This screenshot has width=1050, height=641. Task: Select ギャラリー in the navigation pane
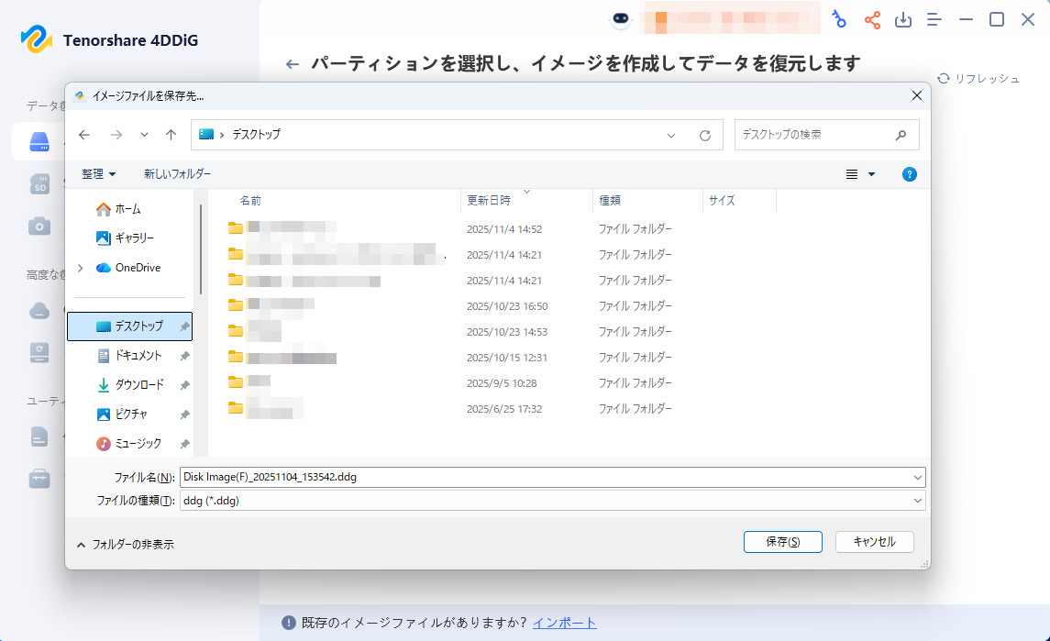coord(128,238)
